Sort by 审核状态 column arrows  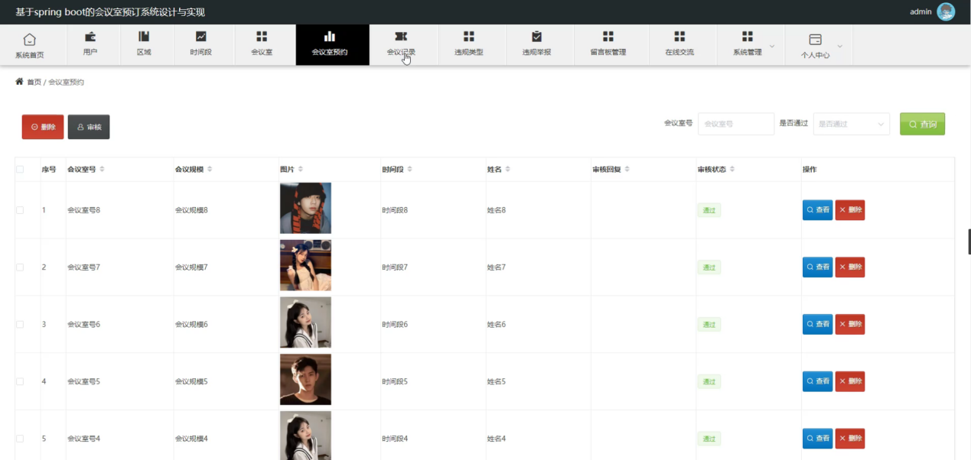click(732, 169)
